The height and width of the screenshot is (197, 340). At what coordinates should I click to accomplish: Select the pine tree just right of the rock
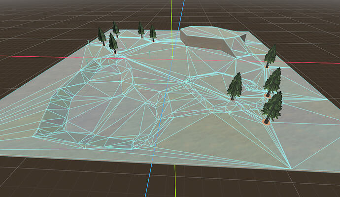[270, 56]
